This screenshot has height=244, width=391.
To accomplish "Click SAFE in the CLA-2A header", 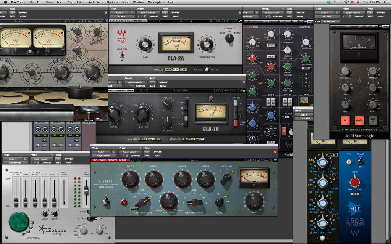I will (165, 16).
